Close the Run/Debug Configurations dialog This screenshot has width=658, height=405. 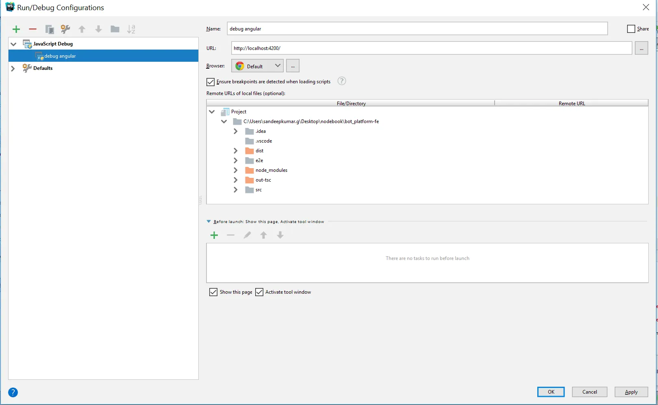[646, 7]
